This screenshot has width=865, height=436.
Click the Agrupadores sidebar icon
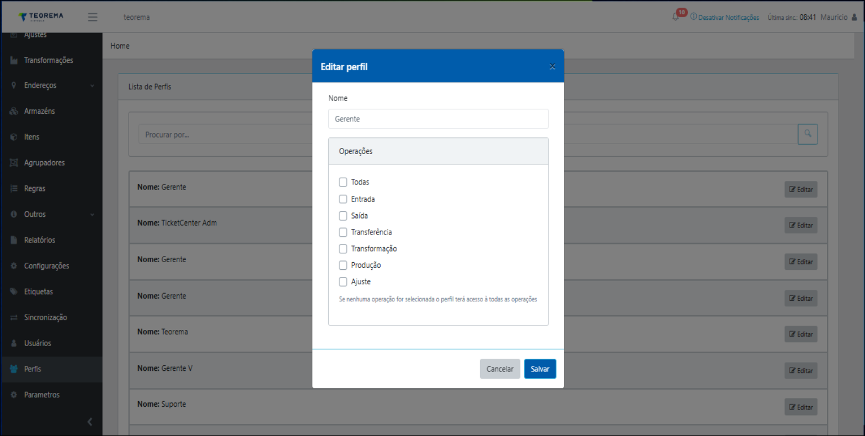coord(14,163)
